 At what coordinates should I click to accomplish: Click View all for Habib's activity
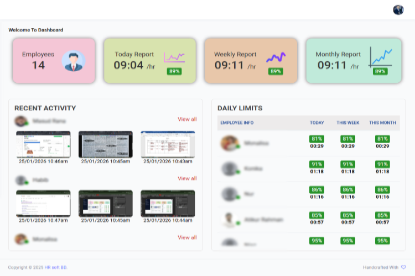[x=187, y=178]
